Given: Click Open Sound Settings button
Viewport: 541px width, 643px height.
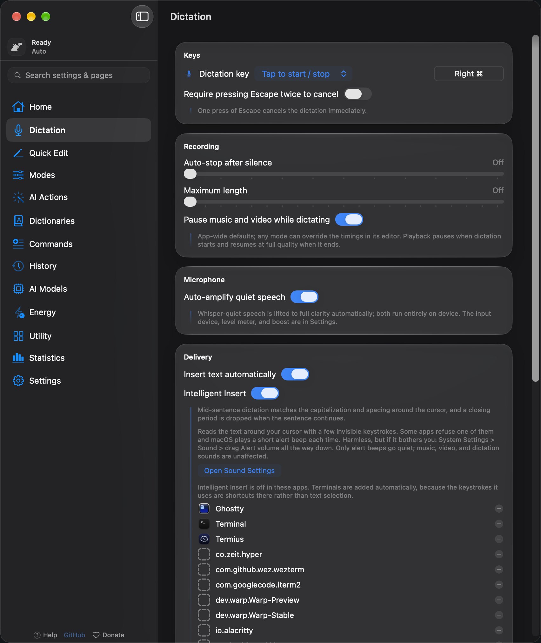Looking at the screenshot, I should tap(239, 471).
